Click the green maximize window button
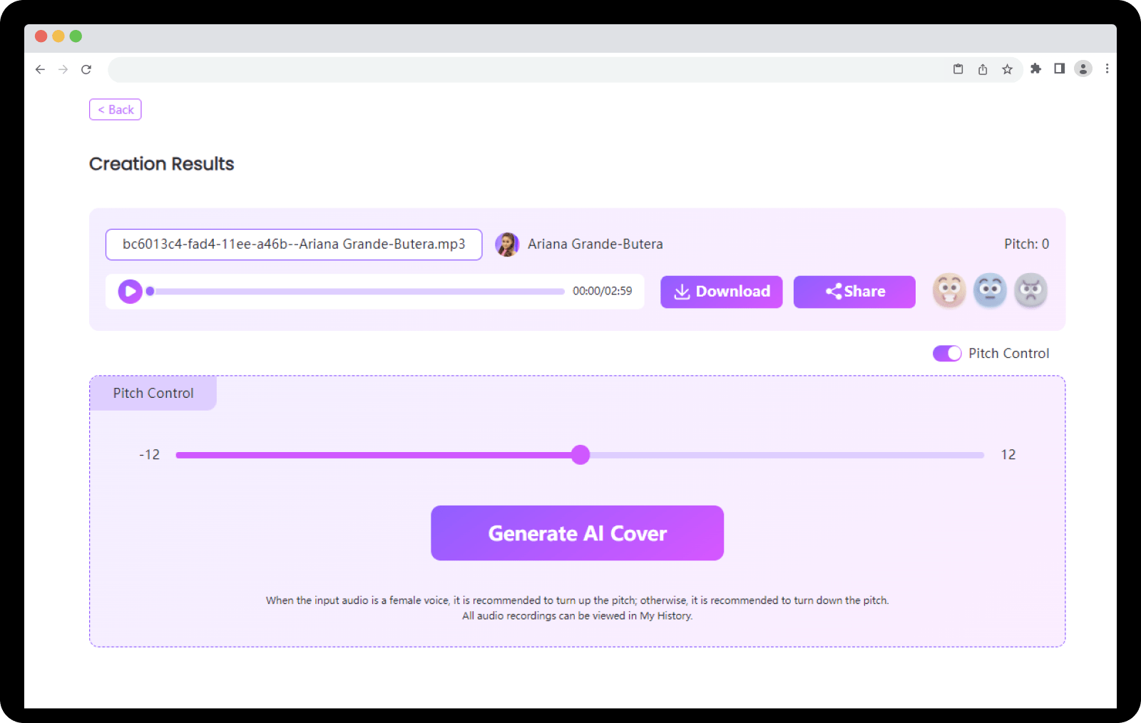 [x=76, y=36]
